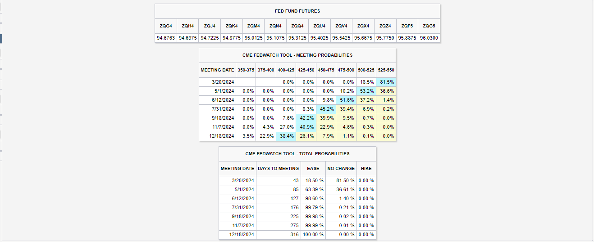
Task: Select the ZQN4 contract header
Action: click(275, 26)
